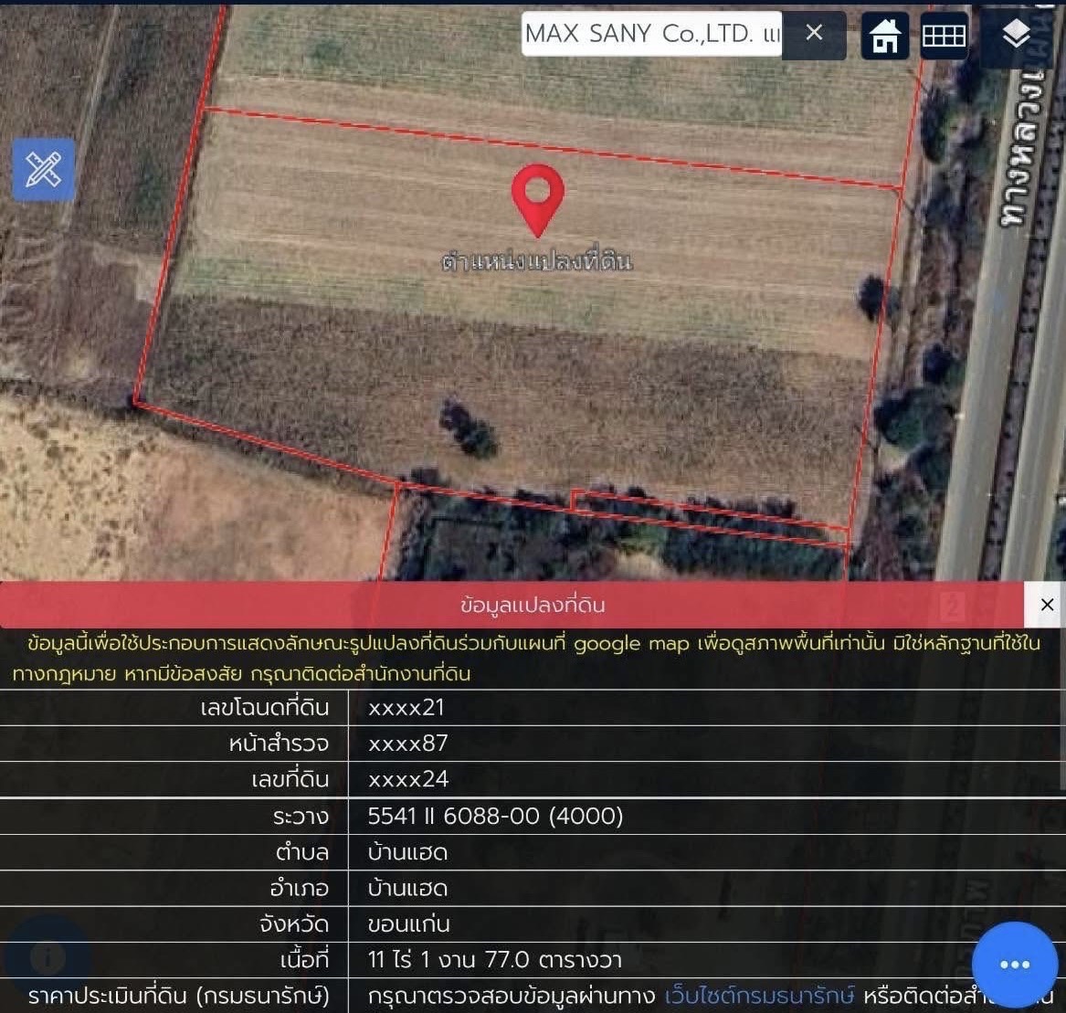Open the map layers selector
Viewport: 1066px width, 1013px height.
pyautogui.click(x=1016, y=36)
